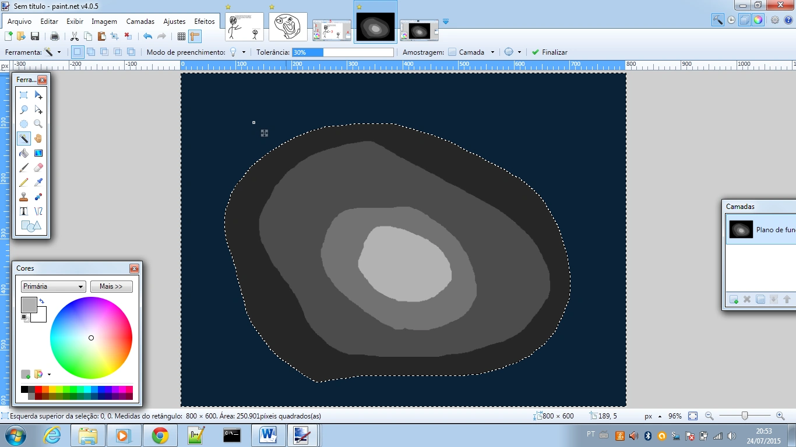Image resolution: width=796 pixels, height=447 pixels.
Task: Open the Camadas menu
Action: click(140, 22)
